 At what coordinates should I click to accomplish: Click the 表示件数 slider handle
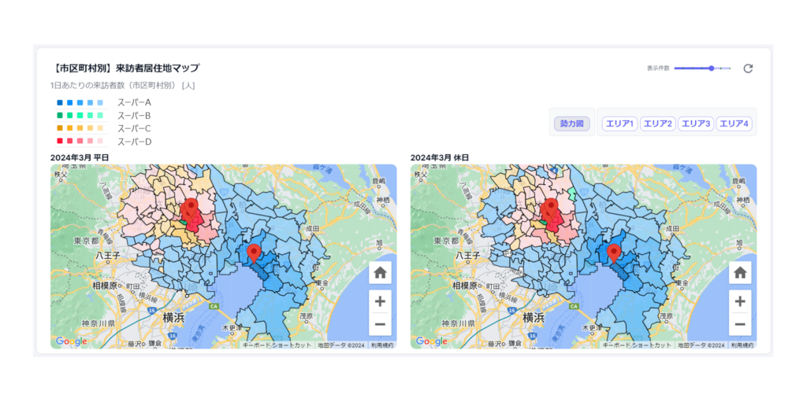click(712, 68)
